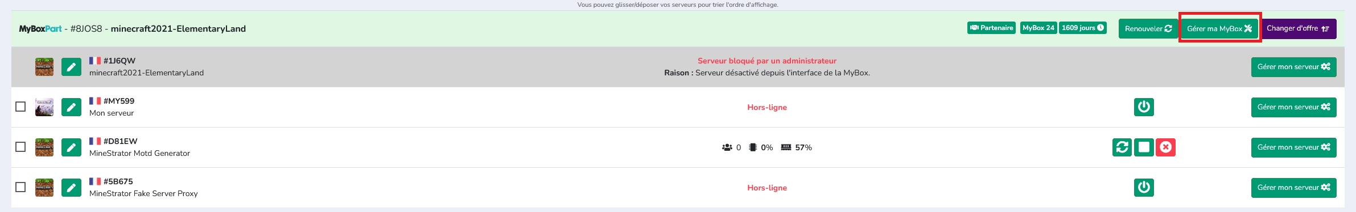
Task: Click the Renouveler button
Action: click(x=1148, y=29)
